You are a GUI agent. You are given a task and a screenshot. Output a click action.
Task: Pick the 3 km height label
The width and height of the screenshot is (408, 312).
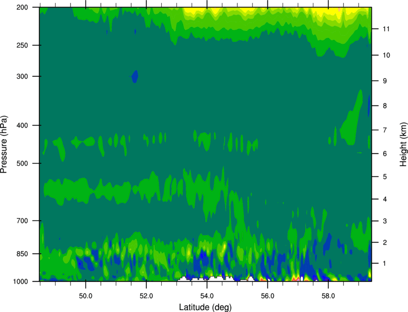tap(385, 221)
